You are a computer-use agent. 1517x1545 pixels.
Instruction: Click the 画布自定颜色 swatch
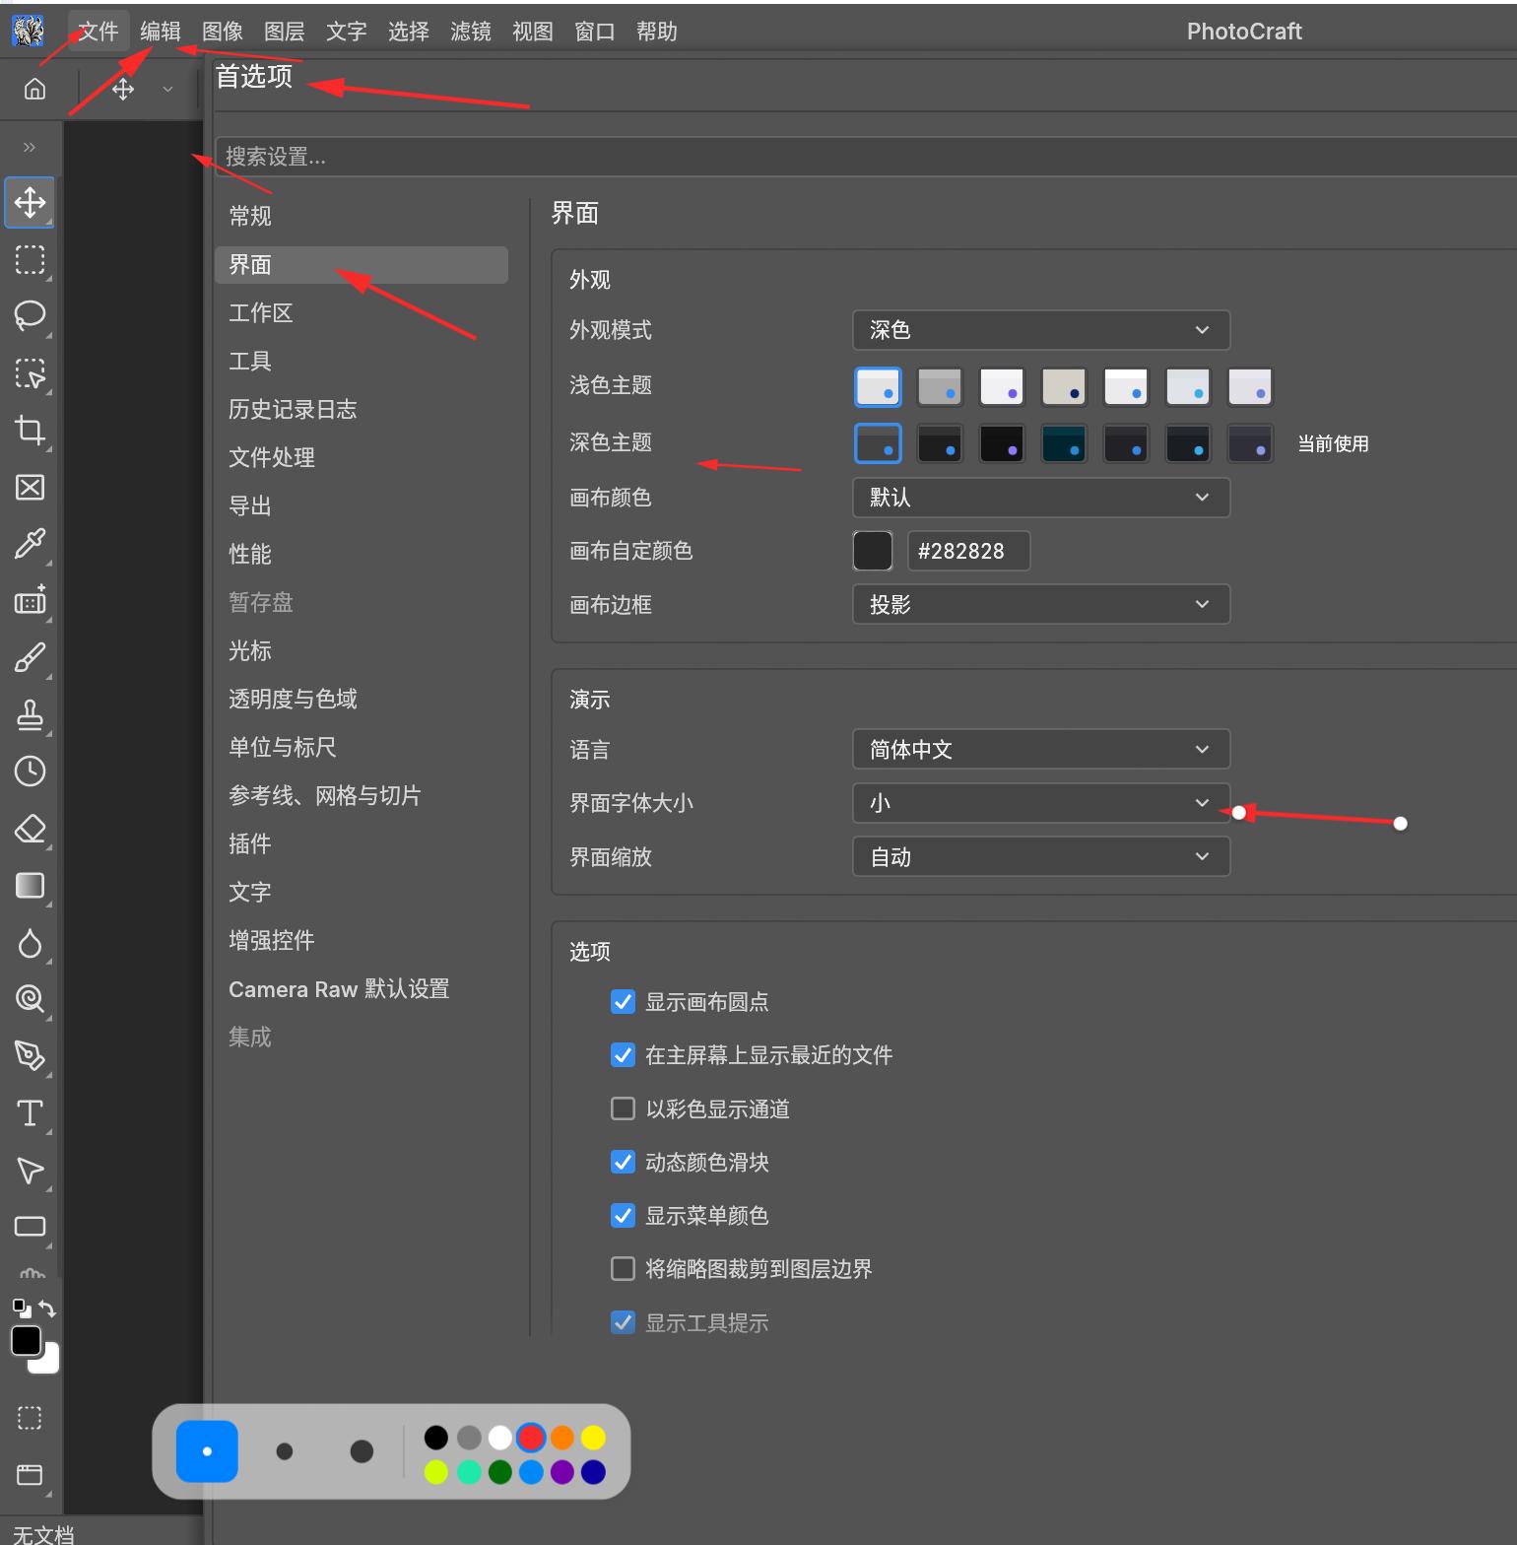(x=873, y=551)
